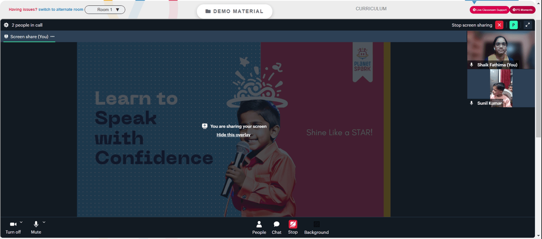This screenshot has width=542, height=239.
Task: Click the '2 people in call' text
Action: pyautogui.click(x=27, y=25)
